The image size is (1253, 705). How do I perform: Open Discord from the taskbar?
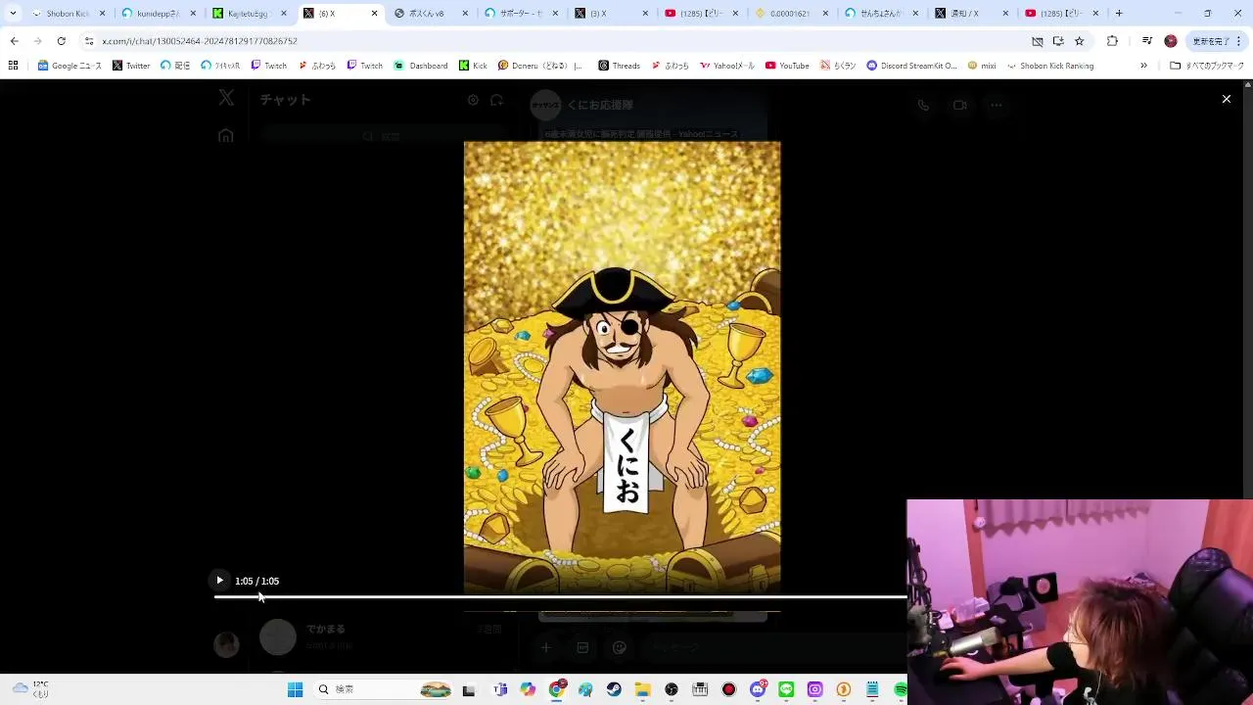[x=758, y=689]
